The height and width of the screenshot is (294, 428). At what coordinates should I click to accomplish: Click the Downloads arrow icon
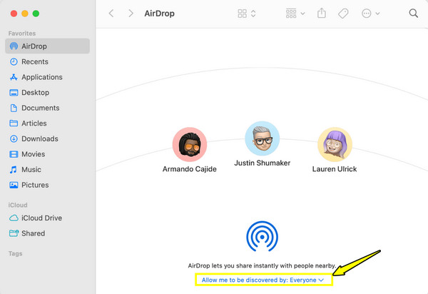coord(14,138)
